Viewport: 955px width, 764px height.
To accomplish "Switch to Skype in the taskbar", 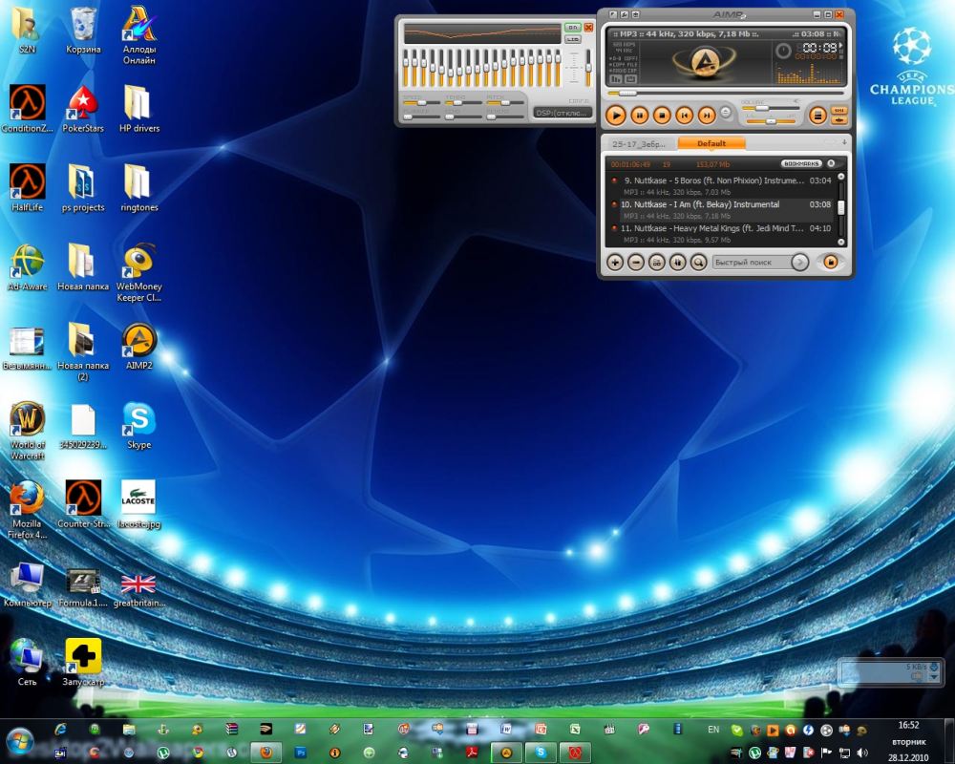I will point(541,753).
